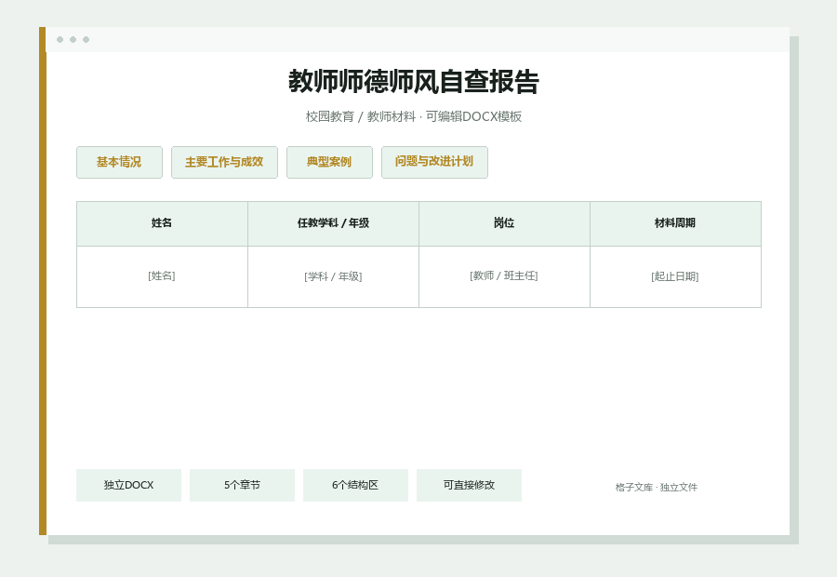Click the 任教学科 / 年级 column header
Screen dimensions: 837x577
pyautogui.click(x=333, y=223)
